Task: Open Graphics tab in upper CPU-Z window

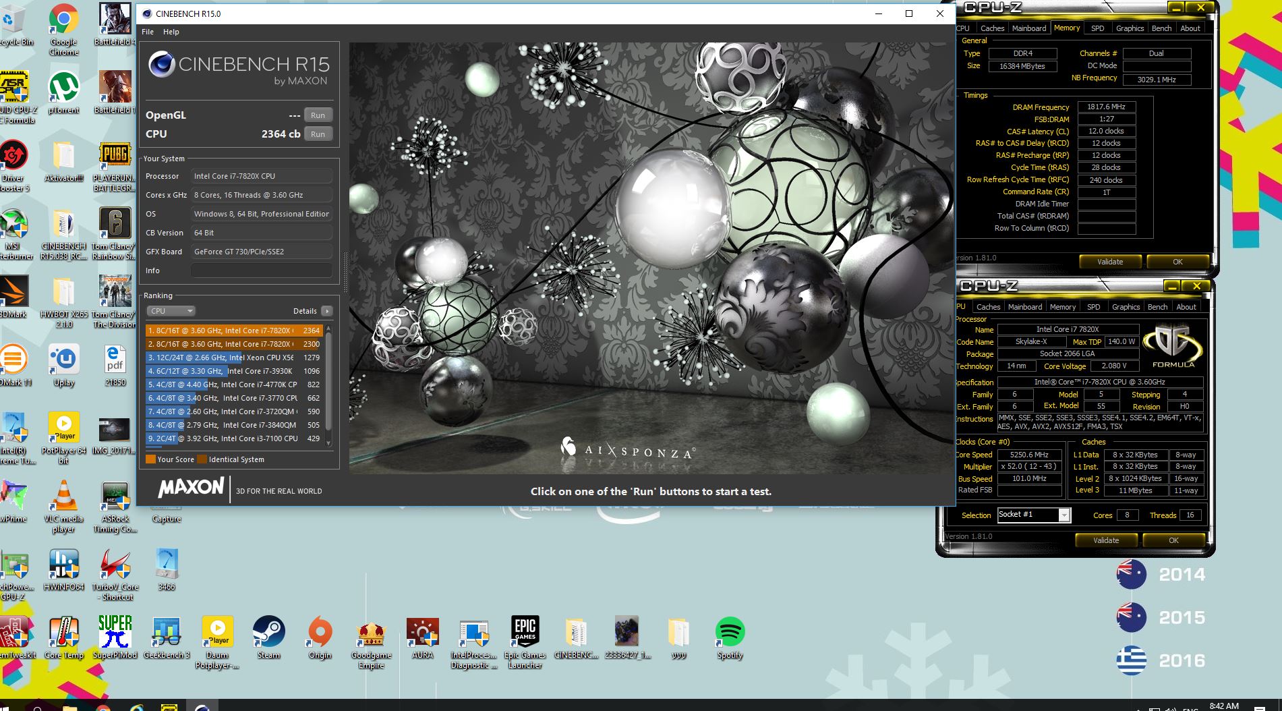Action: tap(1130, 28)
